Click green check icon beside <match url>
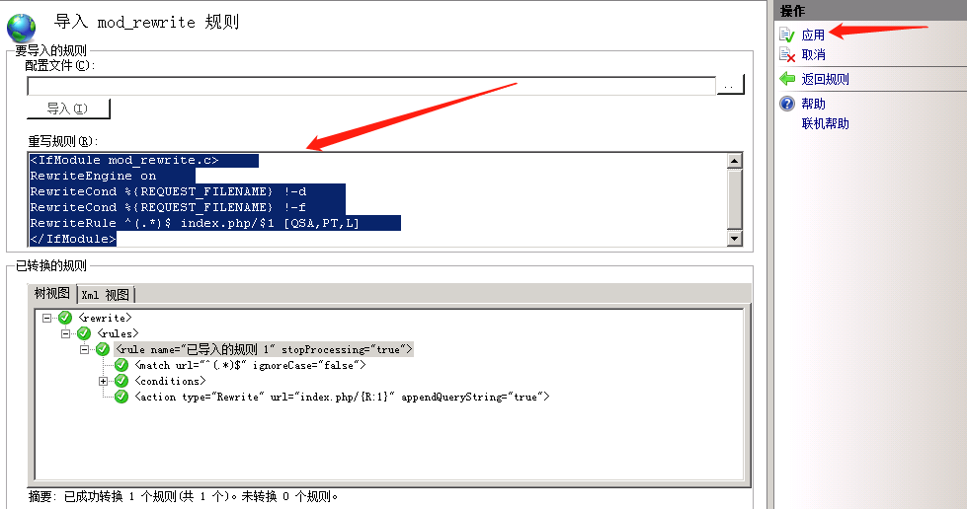Image resolution: width=967 pixels, height=509 pixels. [x=121, y=365]
